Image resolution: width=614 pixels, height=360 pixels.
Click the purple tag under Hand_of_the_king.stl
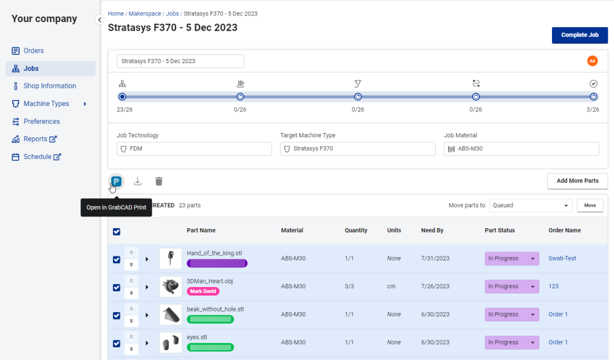[217, 263]
